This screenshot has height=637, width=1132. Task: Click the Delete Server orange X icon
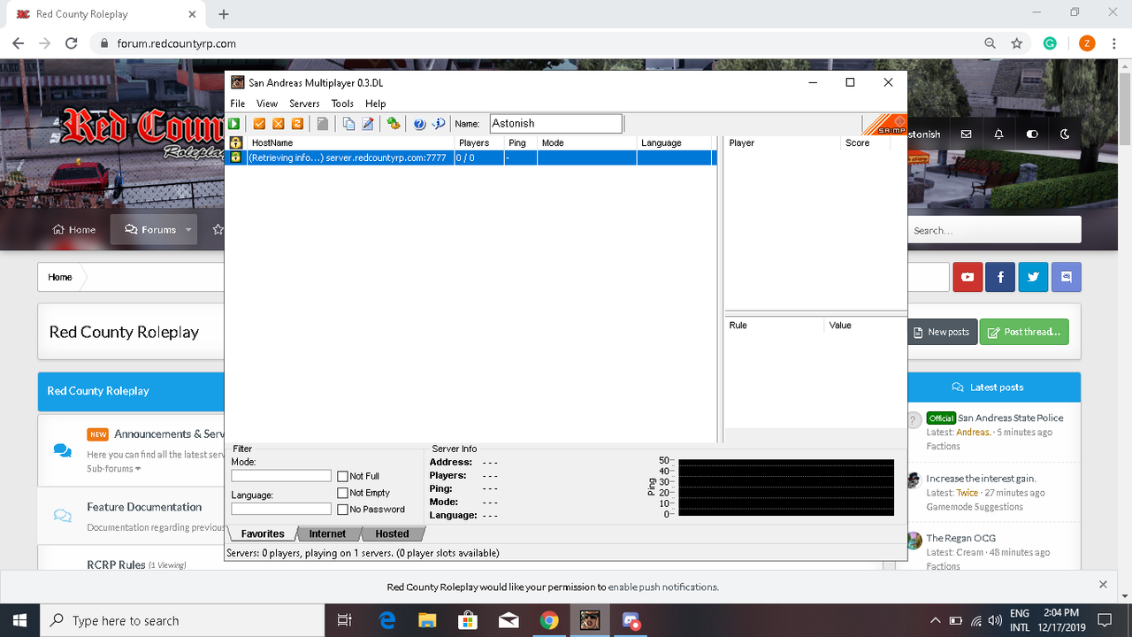click(x=279, y=124)
